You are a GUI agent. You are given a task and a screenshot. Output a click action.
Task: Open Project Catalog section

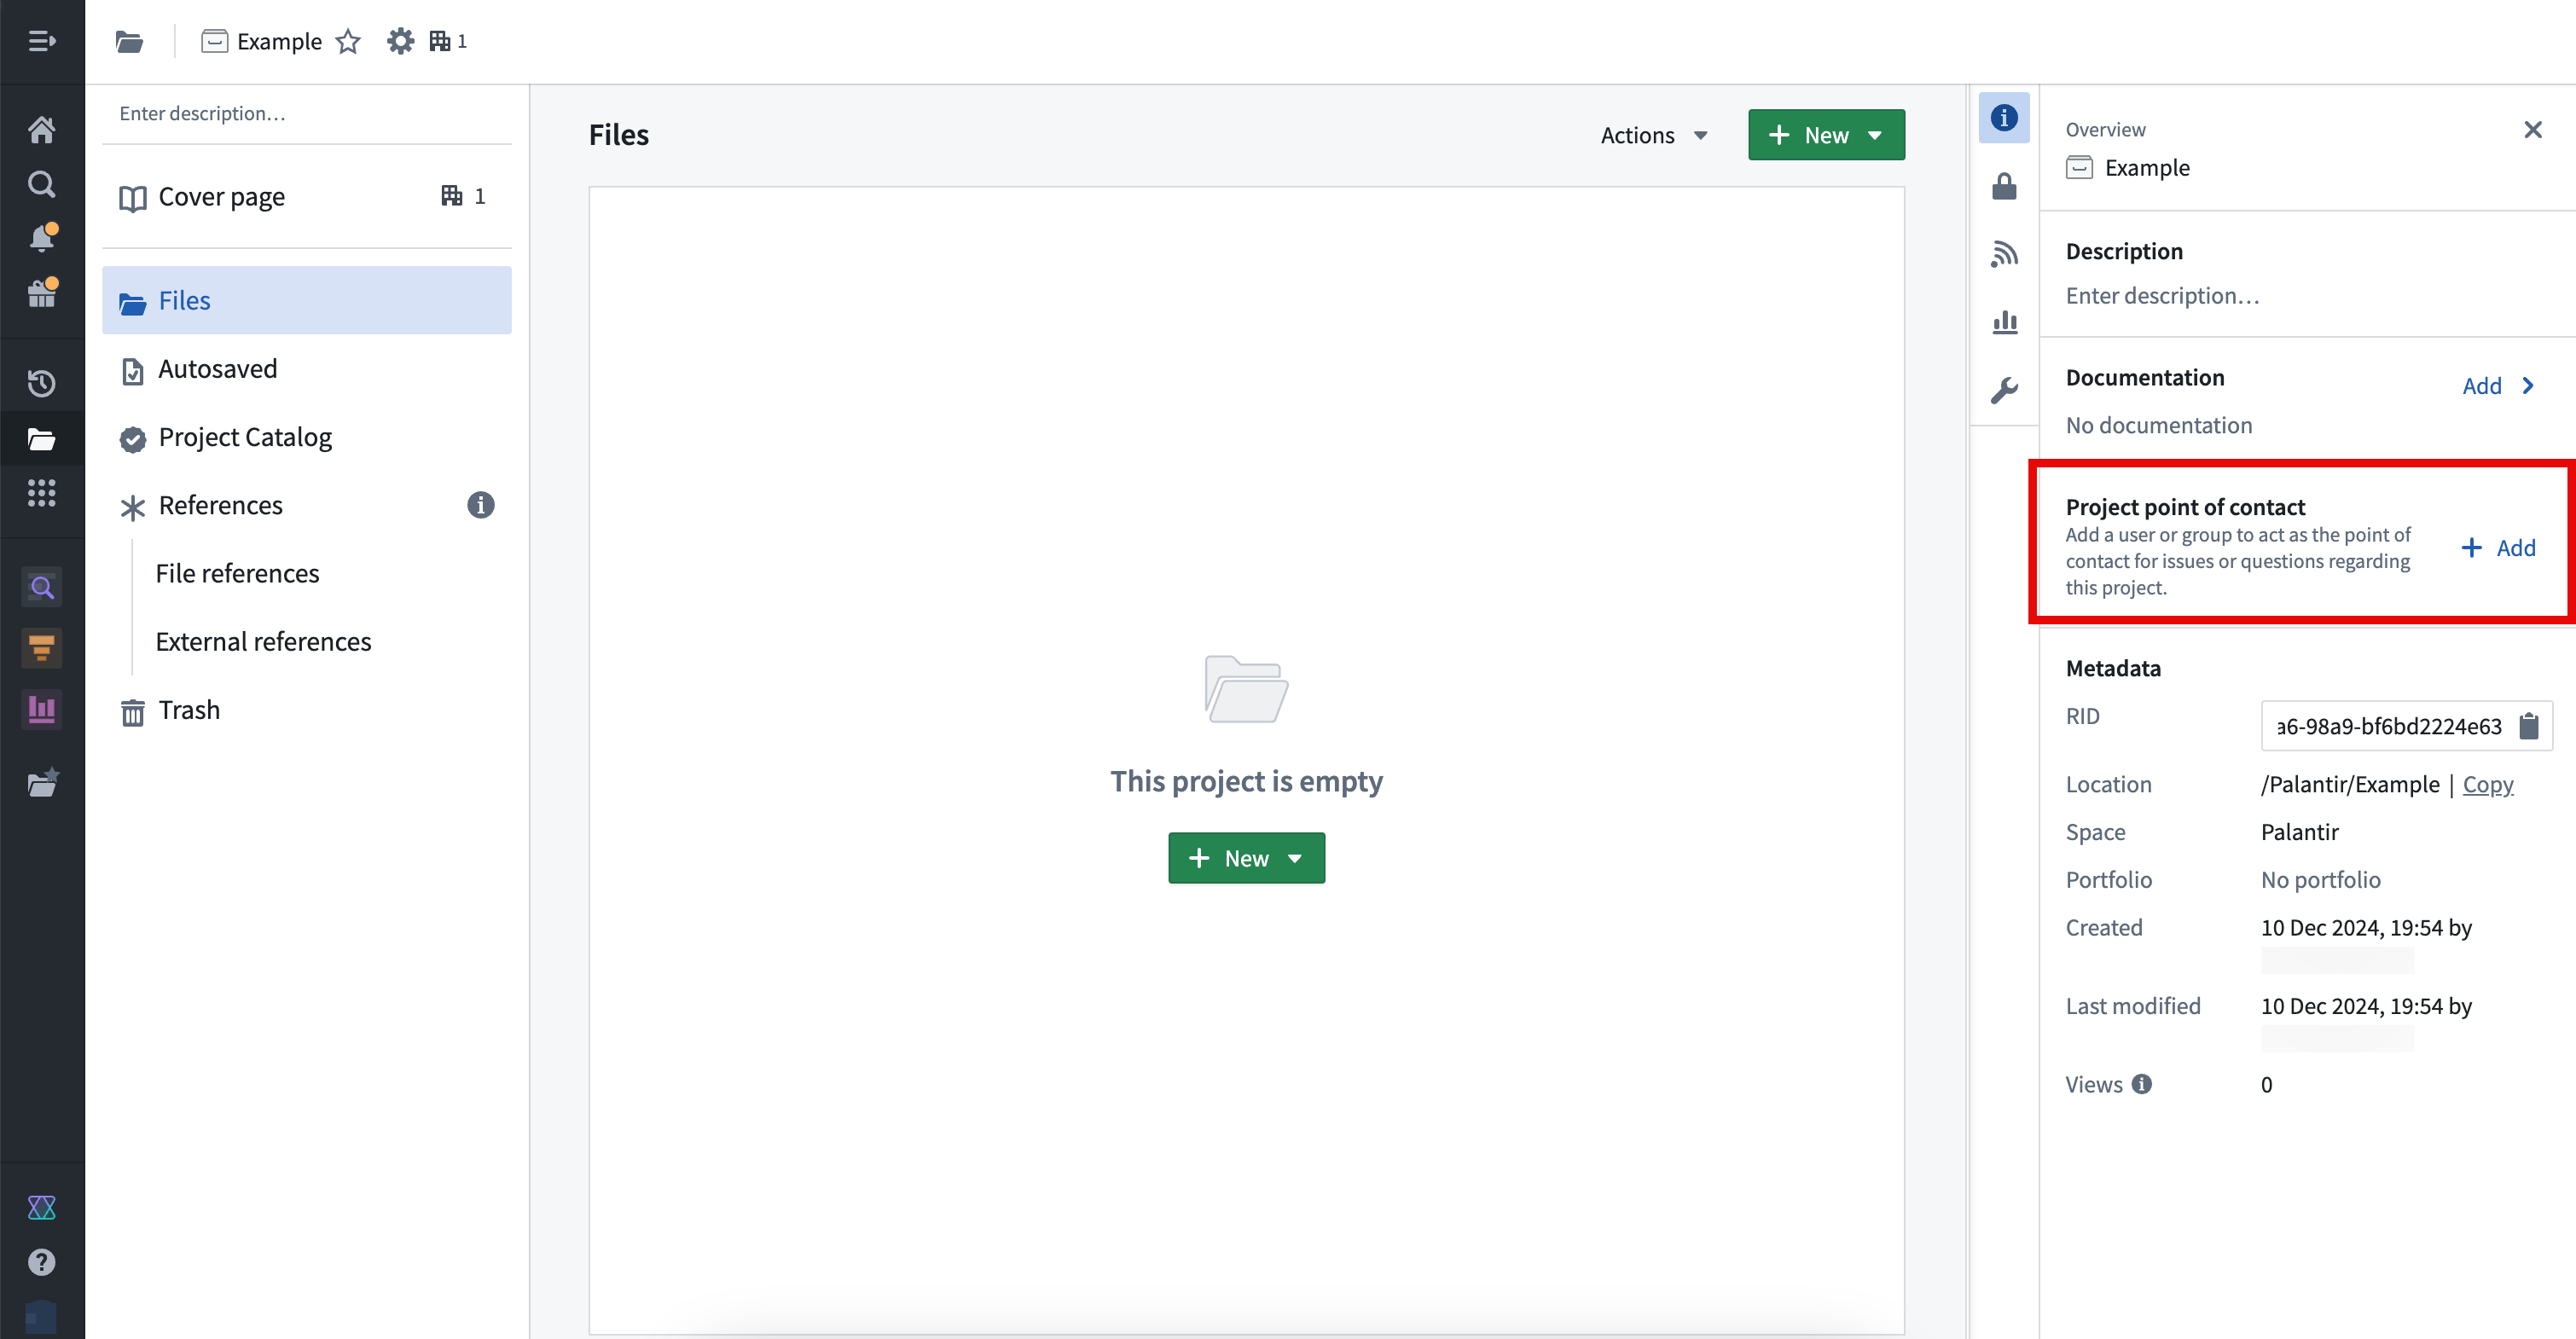tap(306, 437)
